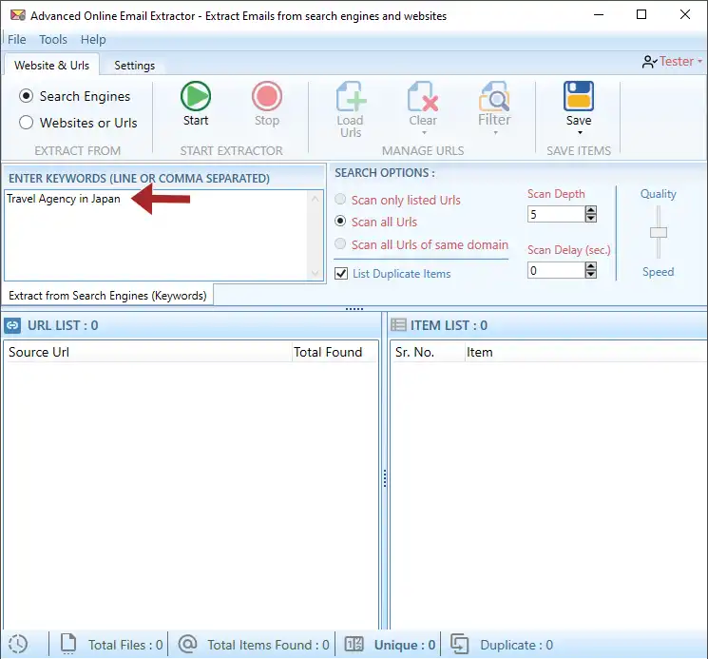Viewport: 708px width, 659px height.
Task: Click the Filter magnifier icon
Action: pyautogui.click(x=494, y=96)
